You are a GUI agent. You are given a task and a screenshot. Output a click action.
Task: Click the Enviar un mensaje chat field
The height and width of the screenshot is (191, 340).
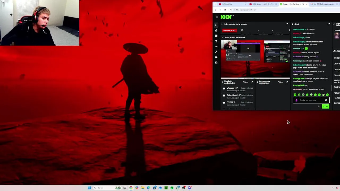tap(311, 100)
